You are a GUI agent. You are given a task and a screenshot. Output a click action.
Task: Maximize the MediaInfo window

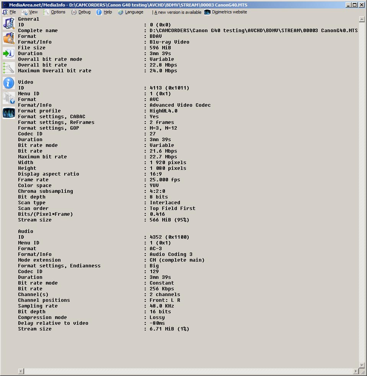point(354,5)
